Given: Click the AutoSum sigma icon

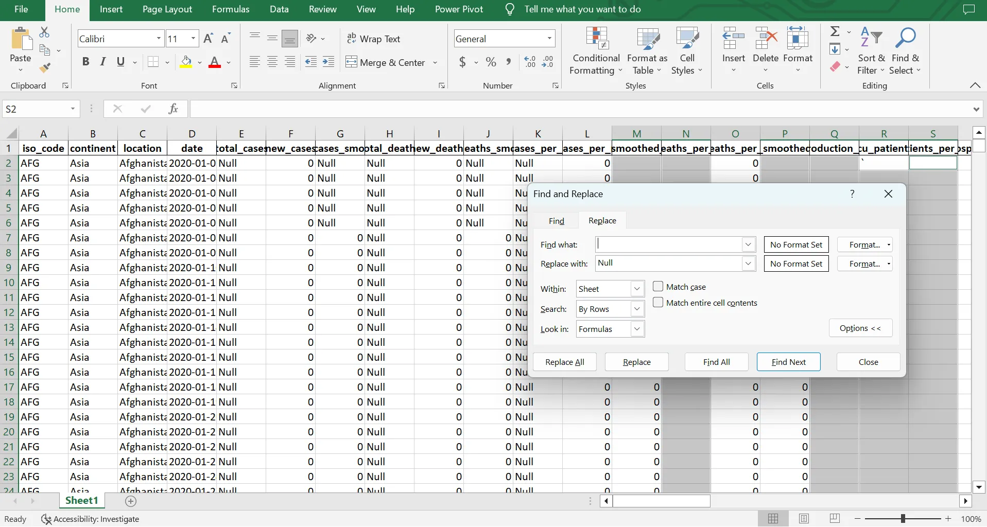Looking at the screenshot, I should tap(835, 32).
